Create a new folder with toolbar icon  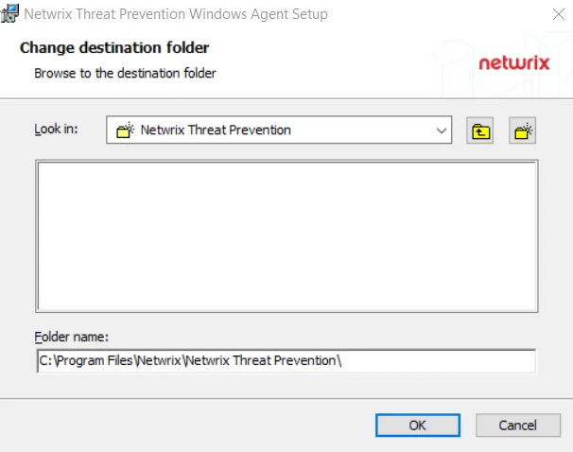coord(522,130)
